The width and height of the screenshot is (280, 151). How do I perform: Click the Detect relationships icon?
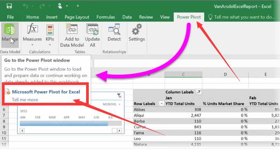114,29
